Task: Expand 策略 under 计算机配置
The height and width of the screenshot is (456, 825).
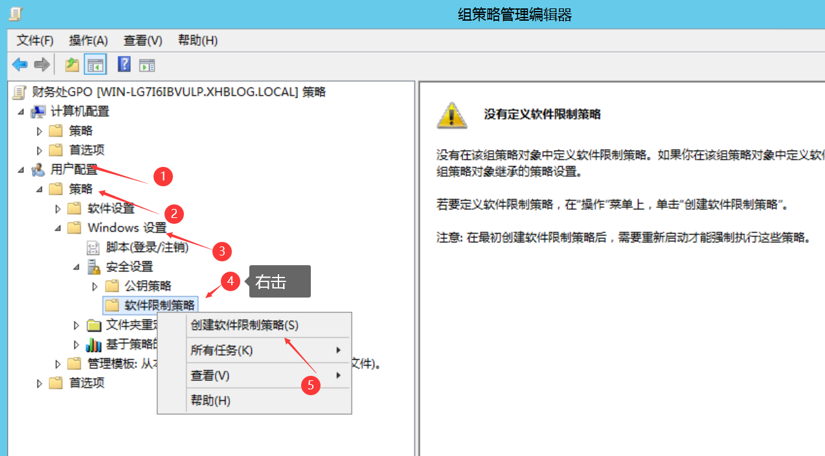Action: tap(40, 131)
